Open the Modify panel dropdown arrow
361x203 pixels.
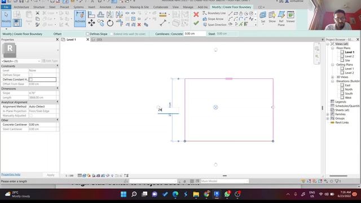tap(6, 29)
